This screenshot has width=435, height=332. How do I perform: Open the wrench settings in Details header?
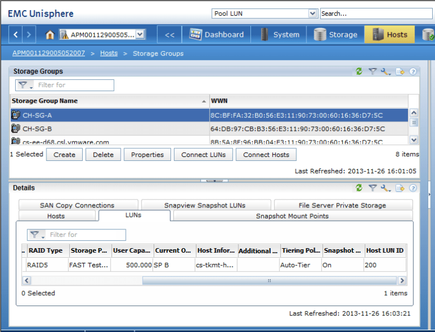386,188
